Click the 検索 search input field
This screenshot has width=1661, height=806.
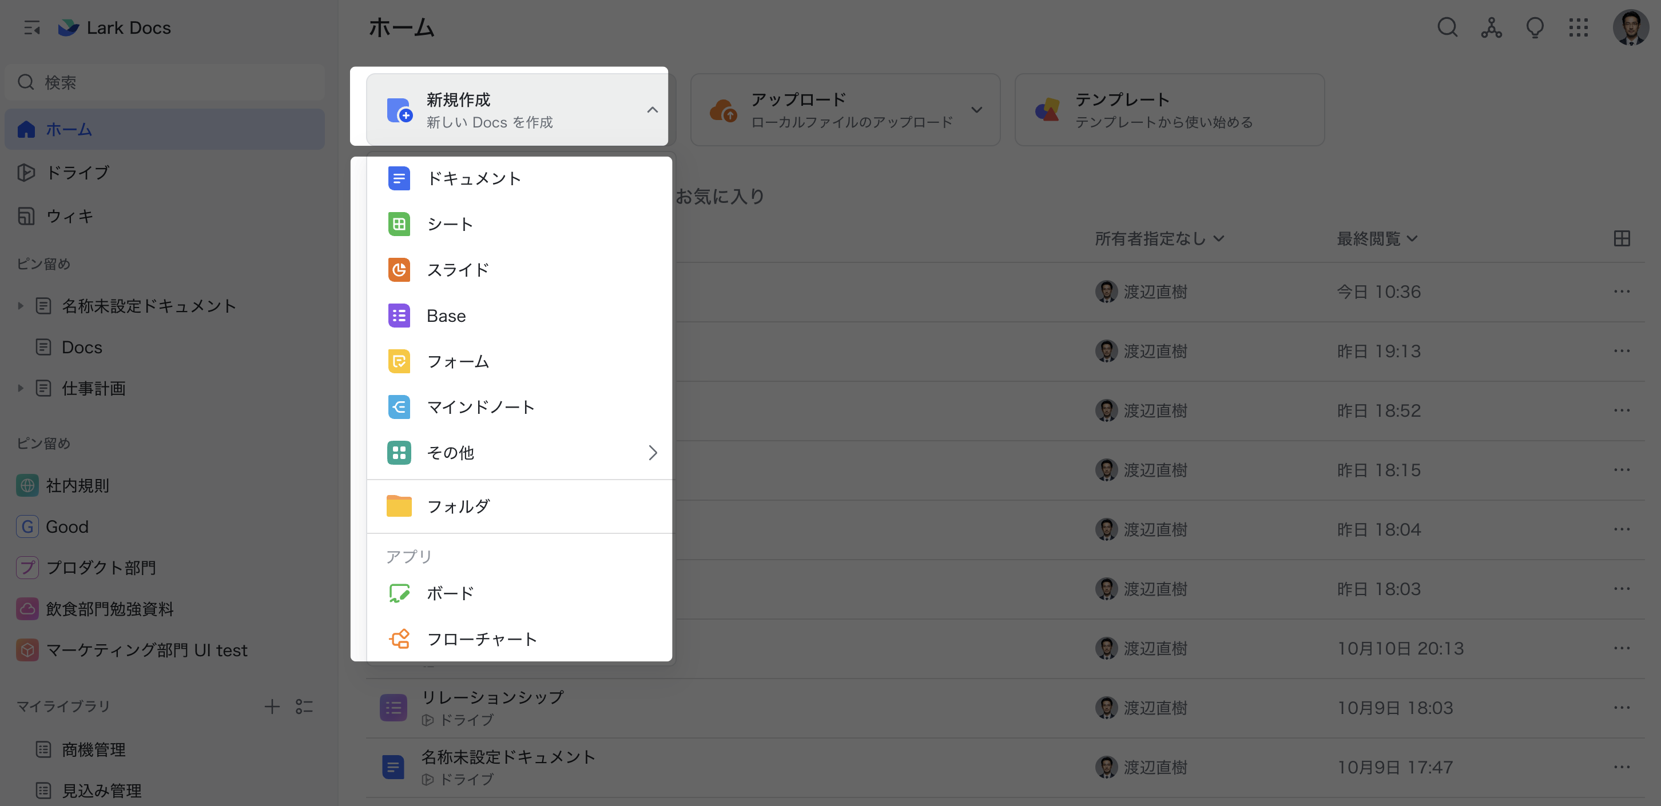click(165, 82)
